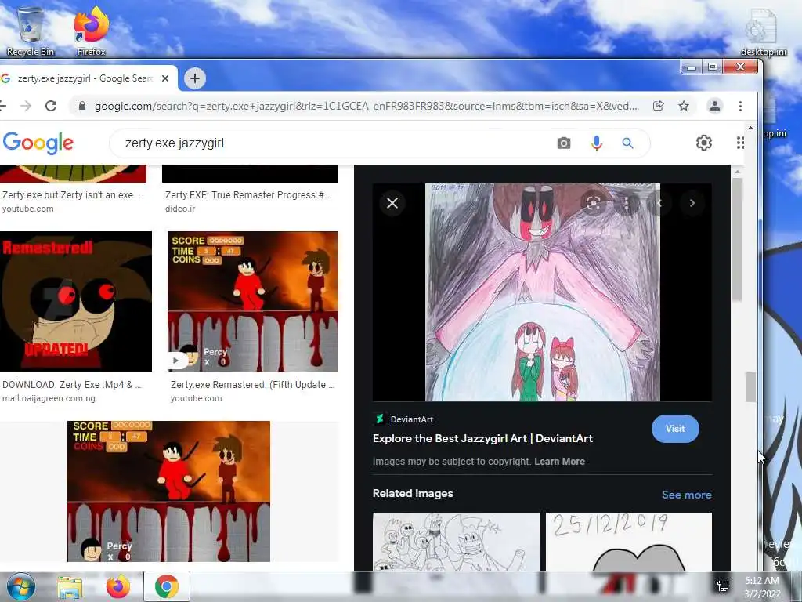Focus the Chrome address bar URL

(367, 106)
